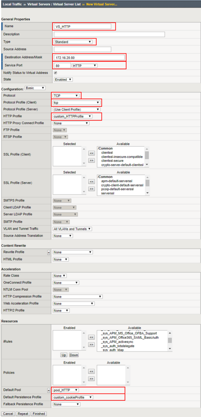Select serverssl in SSL Profile (Server) list

(x=108, y=193)
